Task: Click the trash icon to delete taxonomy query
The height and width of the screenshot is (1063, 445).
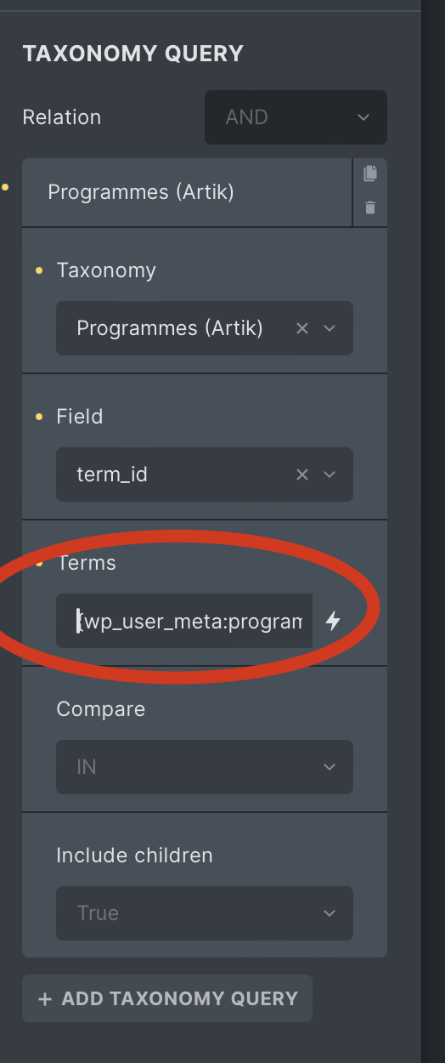Action: 369,207
